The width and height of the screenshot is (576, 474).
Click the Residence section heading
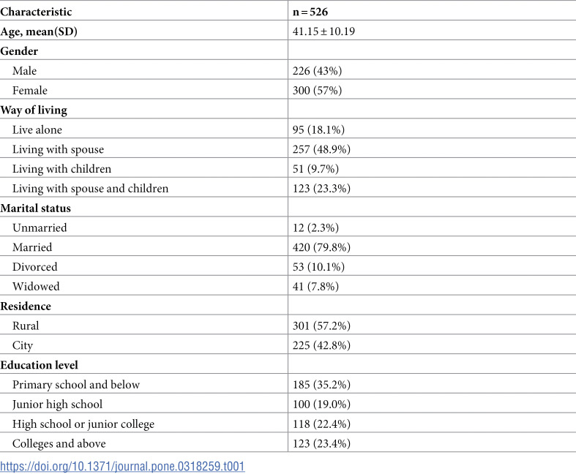click(26, 306)
